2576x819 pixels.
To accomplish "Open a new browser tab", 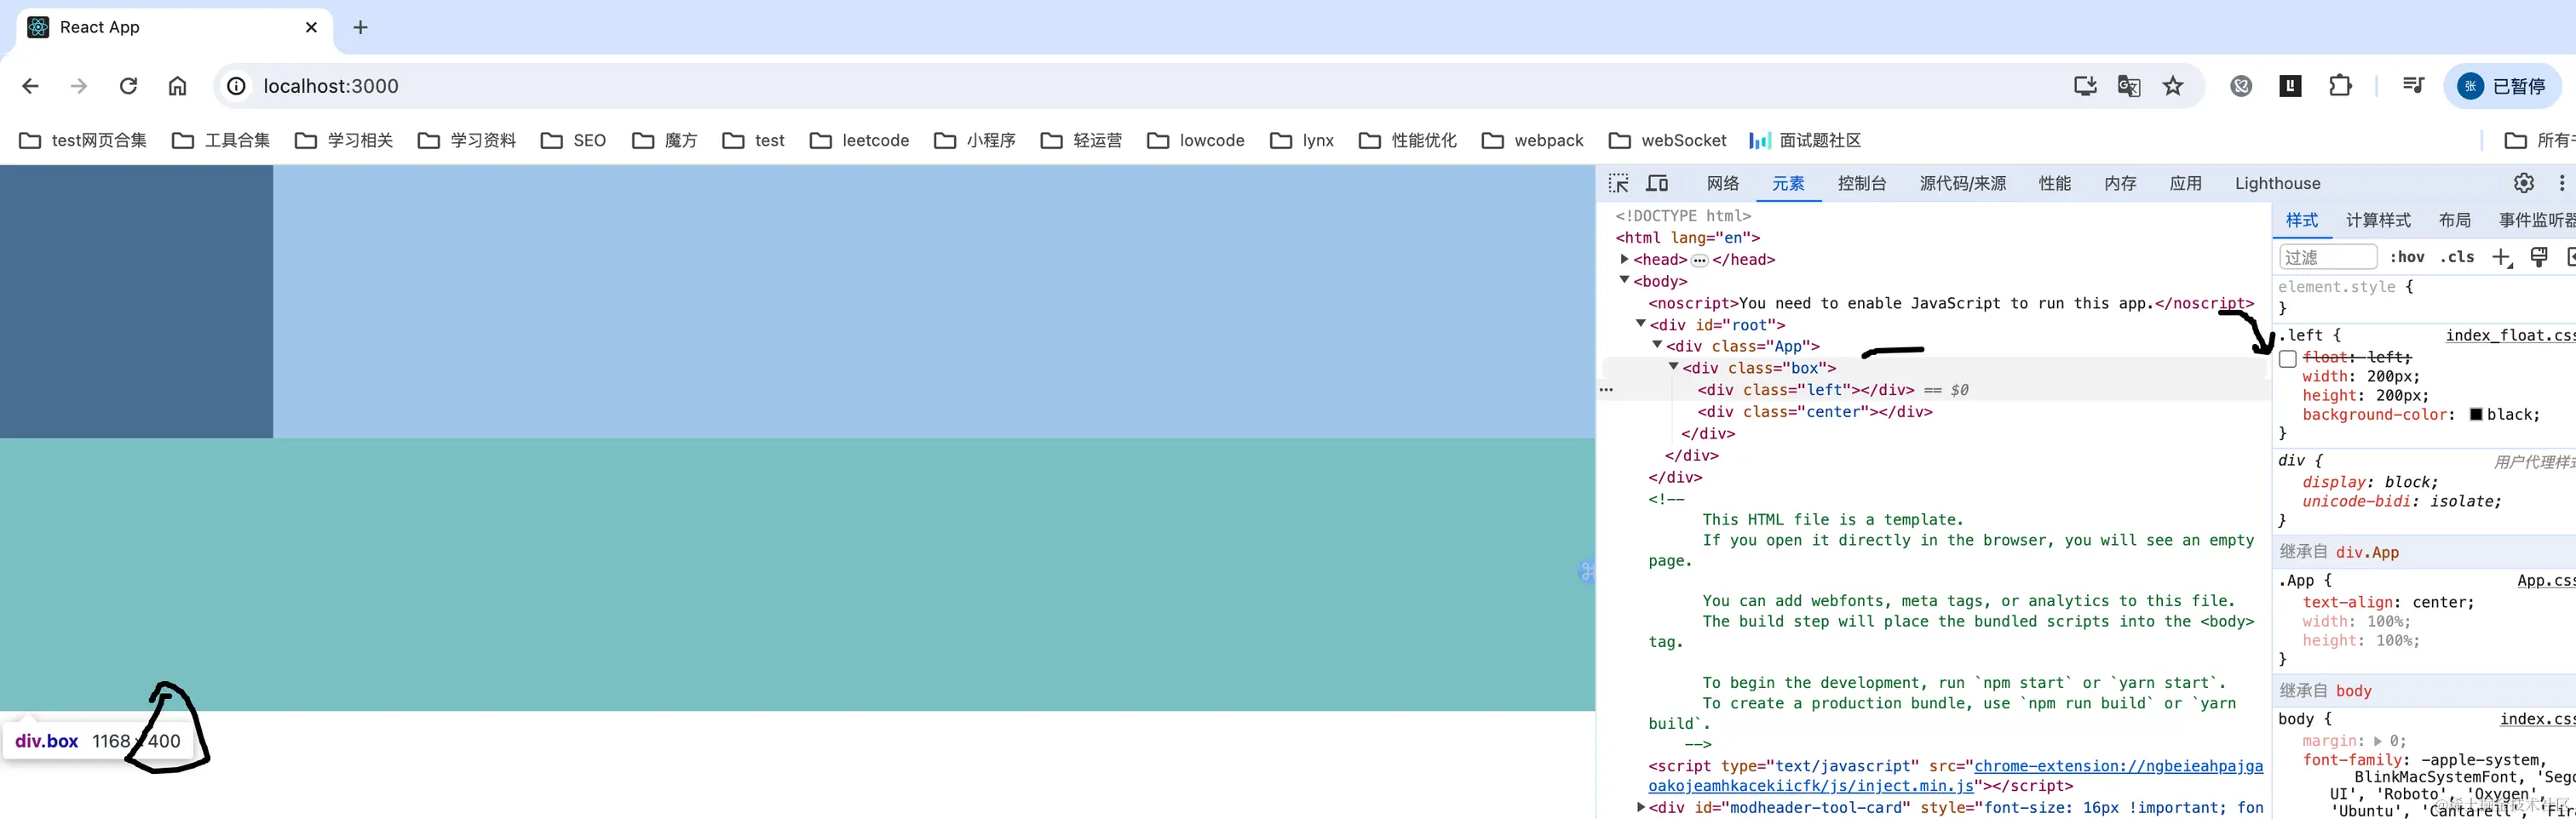I will 361,27.
